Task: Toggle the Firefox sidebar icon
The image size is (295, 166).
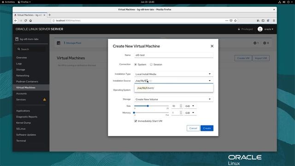Action: [x=263, y=20]
